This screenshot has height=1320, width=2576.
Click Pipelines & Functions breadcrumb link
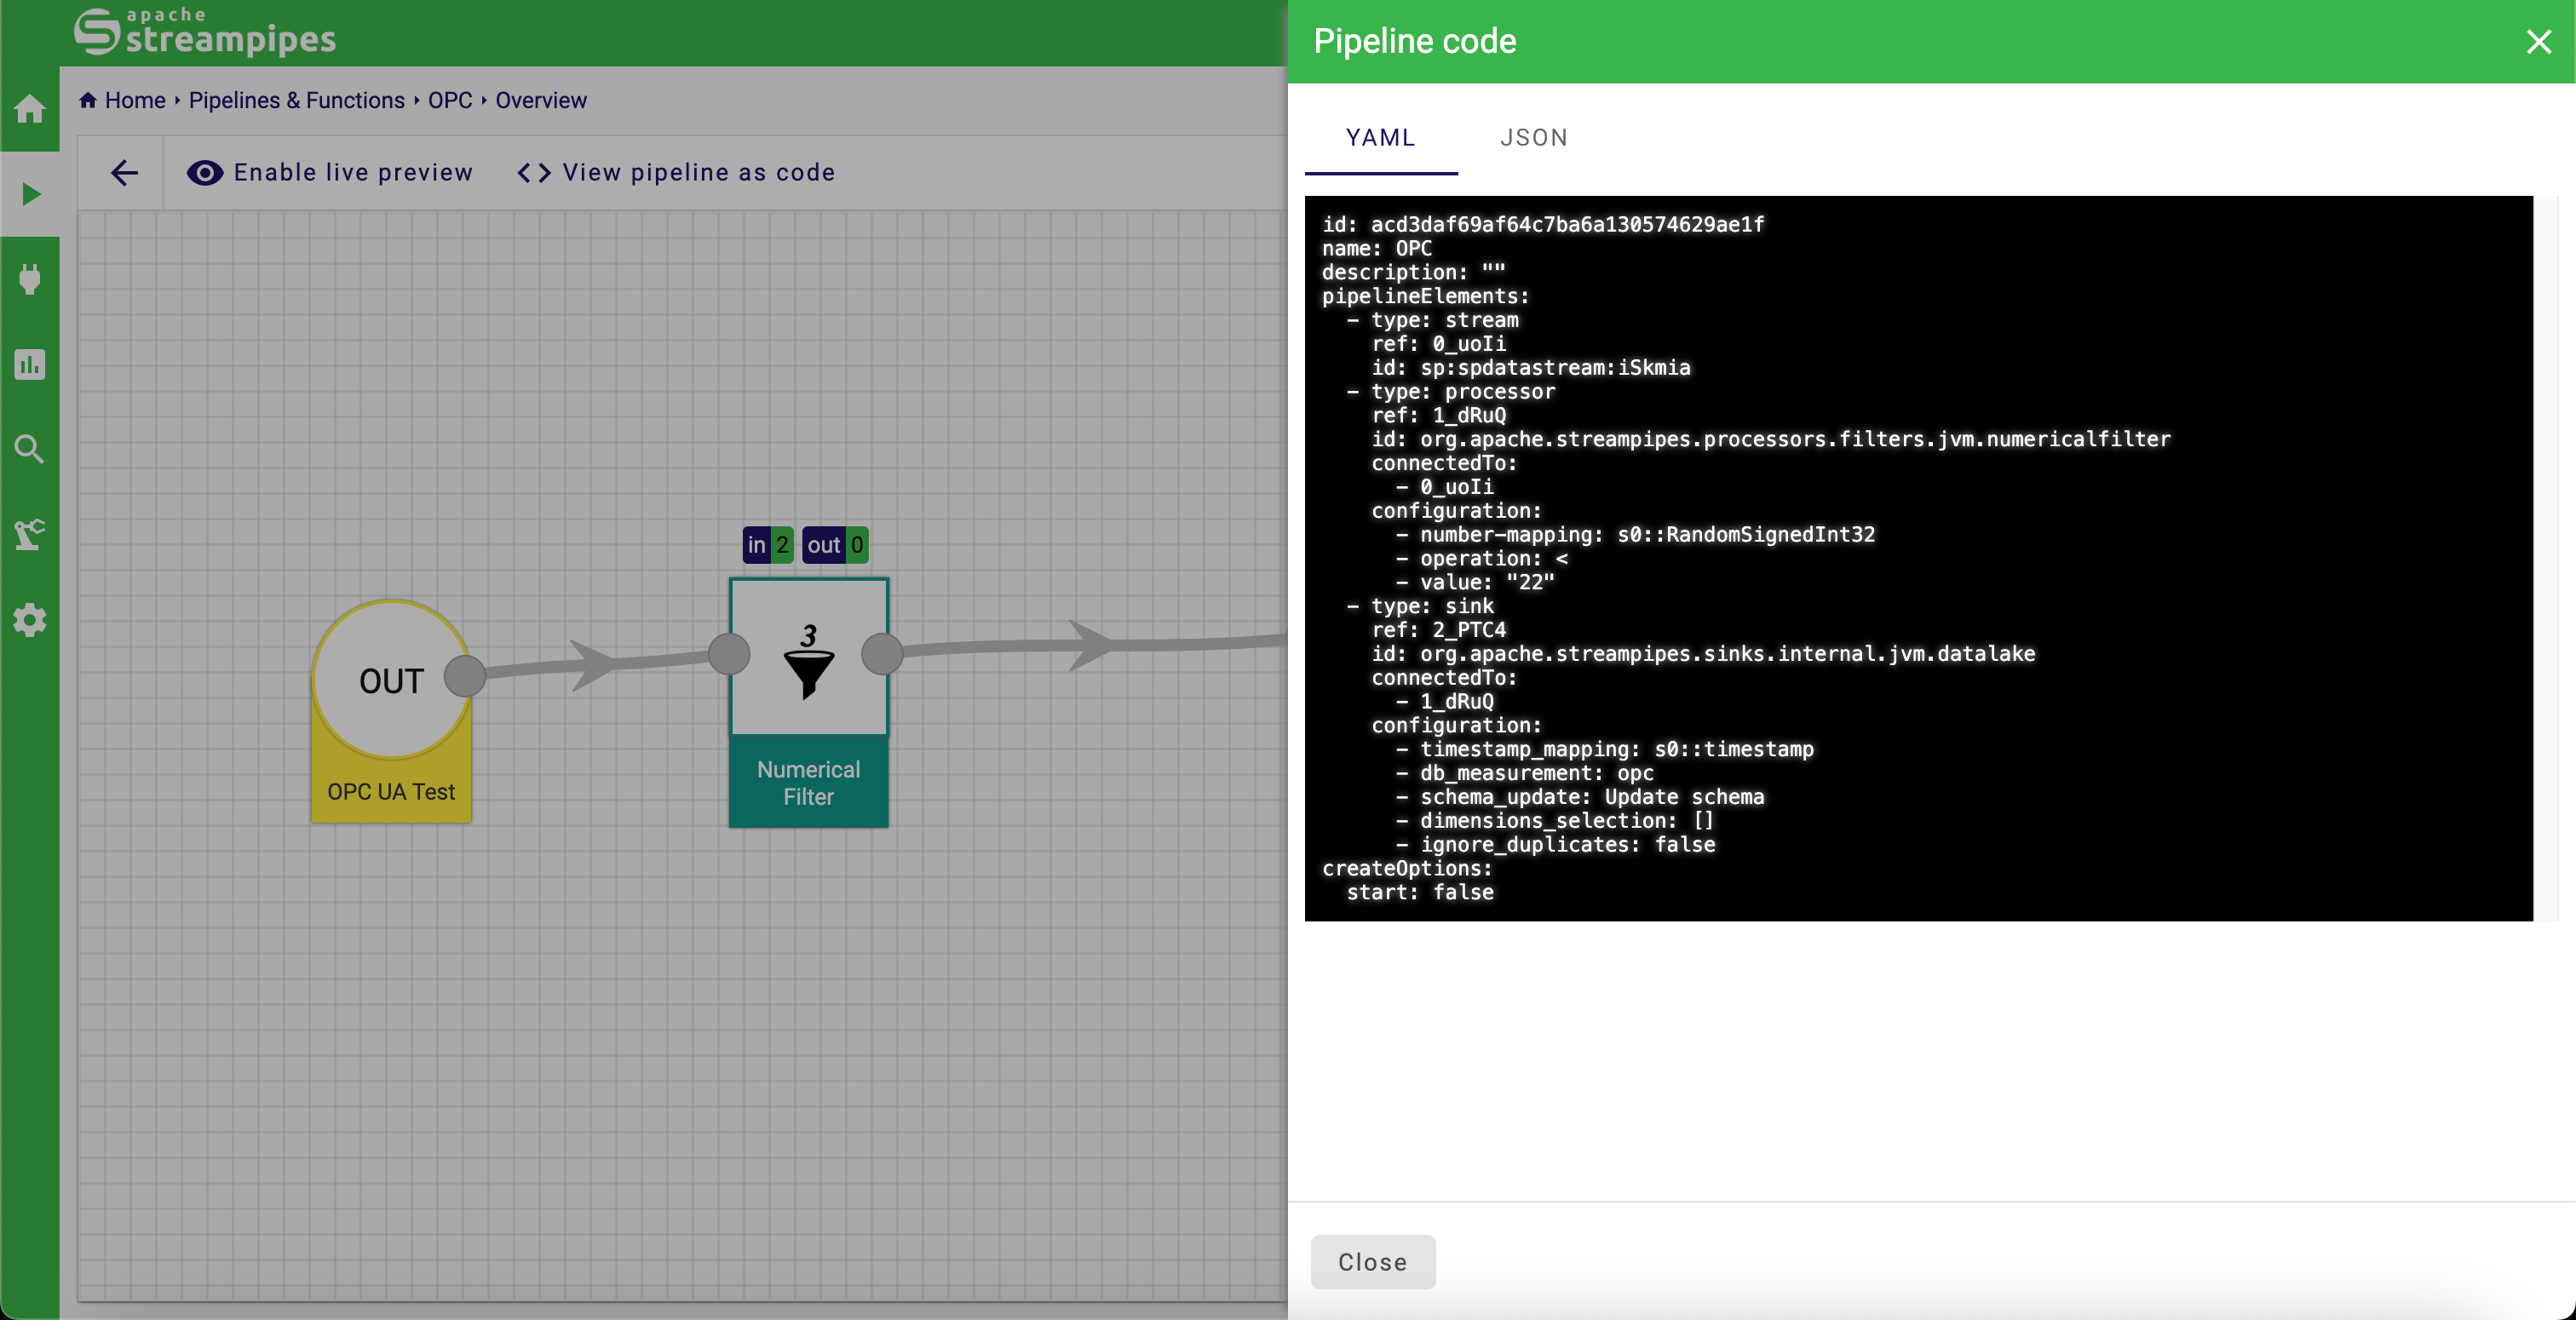[296, 100]
